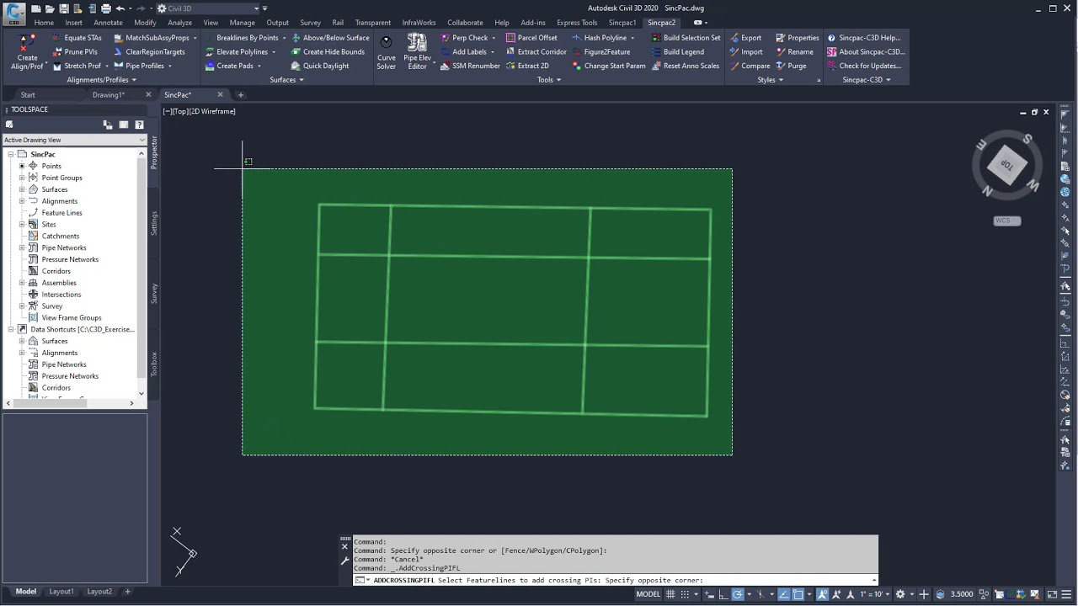Click the Figure2Feature tool
Viewport: 1078px width, 606px height.
click(600, 52)
